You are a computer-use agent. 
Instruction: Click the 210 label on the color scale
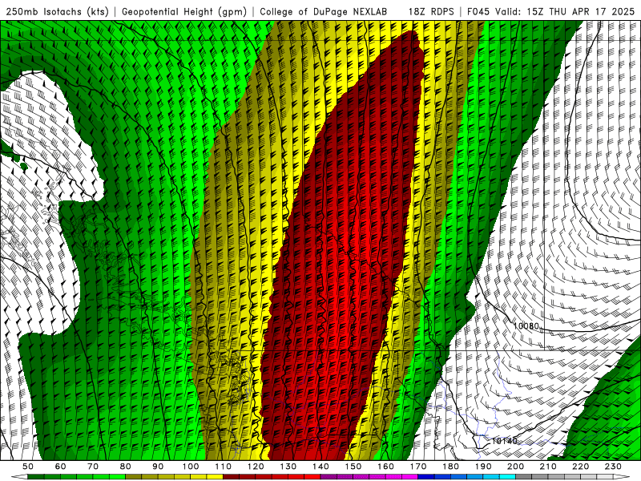[x=548, y=467]
